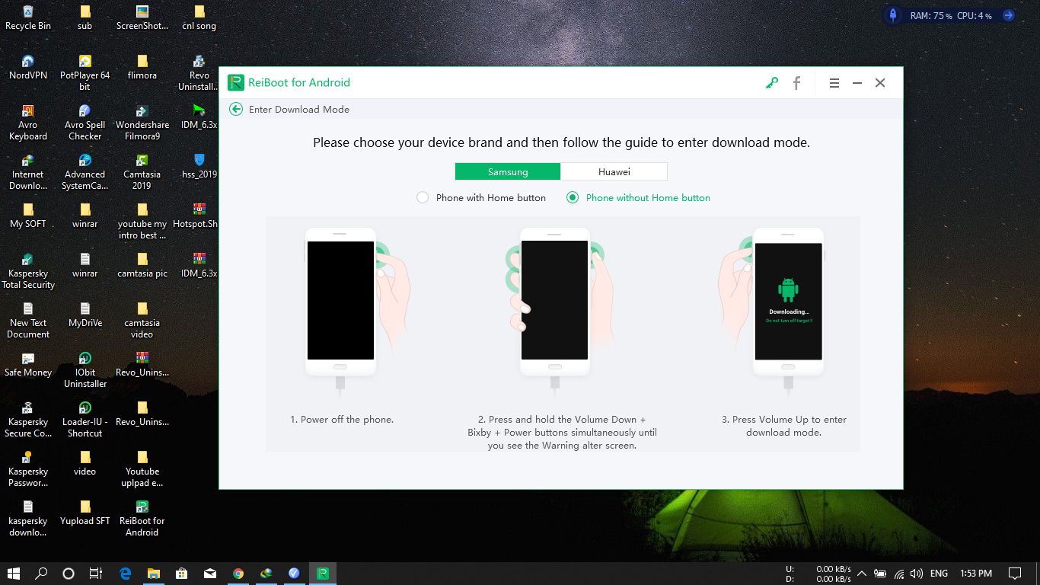Image resolution: width=1040 pixels, height=585 pixels.
Task: Go back using the green arrow button
Action: point(236,109)
